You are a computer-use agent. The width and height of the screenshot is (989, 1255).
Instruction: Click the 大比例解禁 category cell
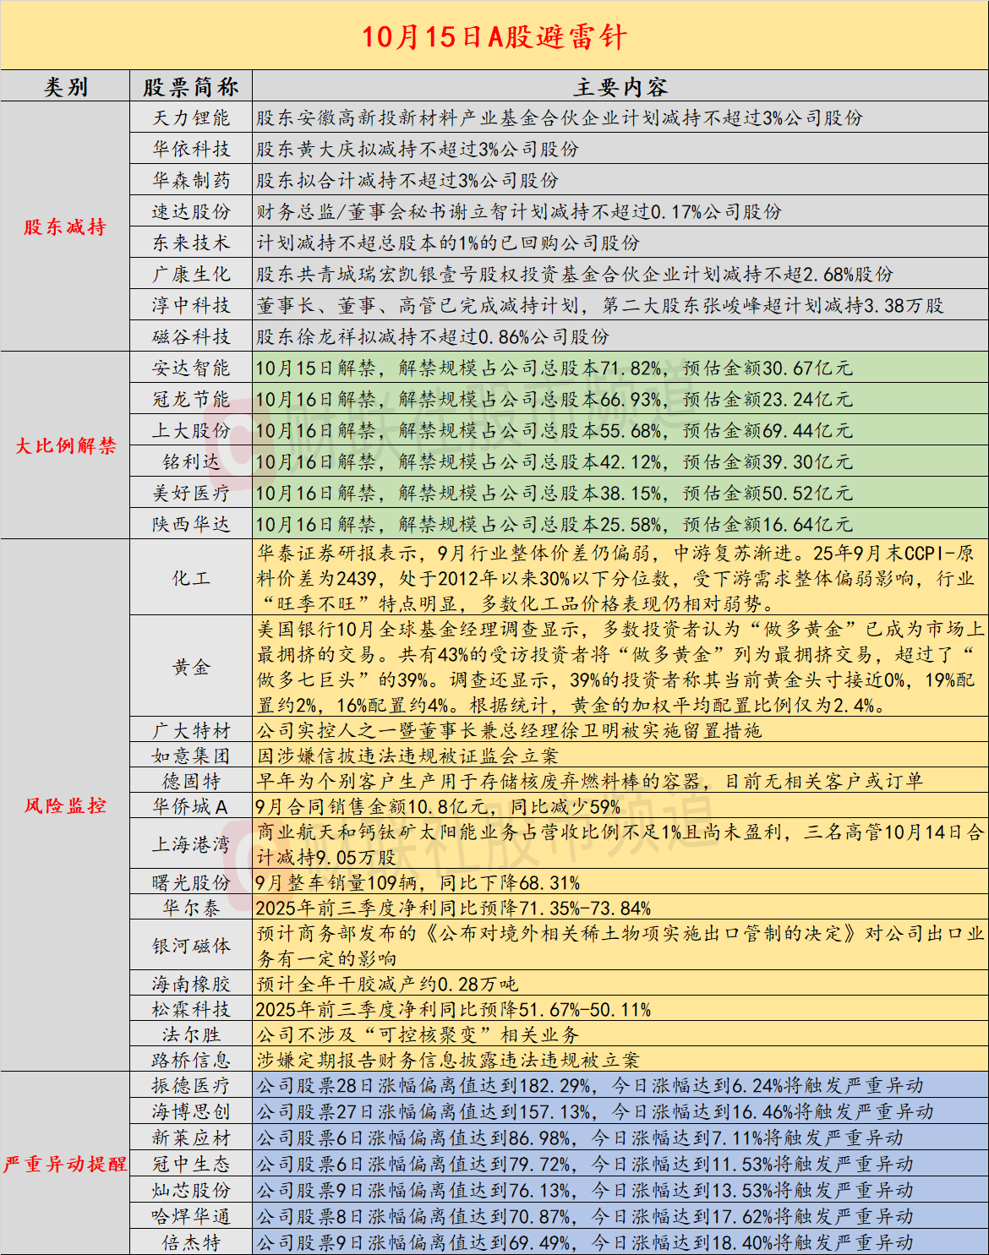[65, 445]
